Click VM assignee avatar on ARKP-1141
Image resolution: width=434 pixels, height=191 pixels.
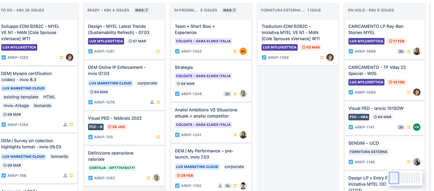417,127
